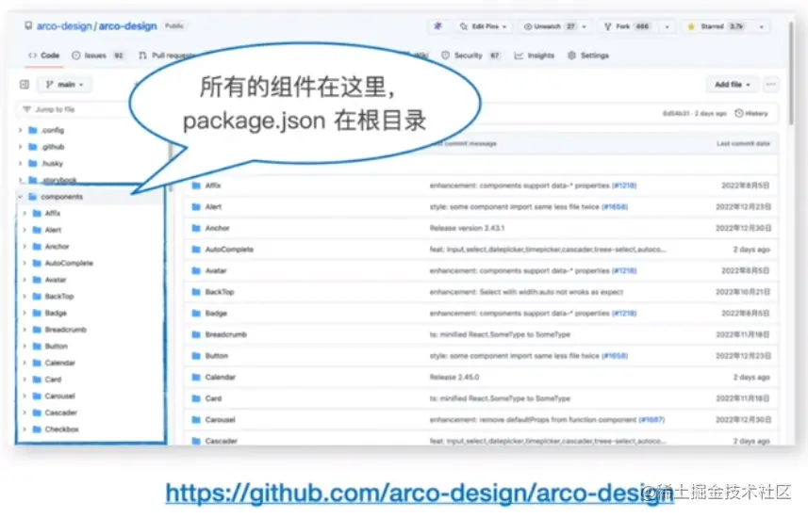The height and width of the screenshot is (518, 808).
Task: Open Calendar folder in main file list
Action: 220,377
